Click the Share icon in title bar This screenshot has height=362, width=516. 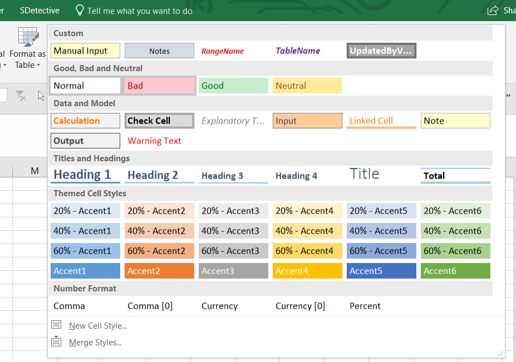(493, 10)
